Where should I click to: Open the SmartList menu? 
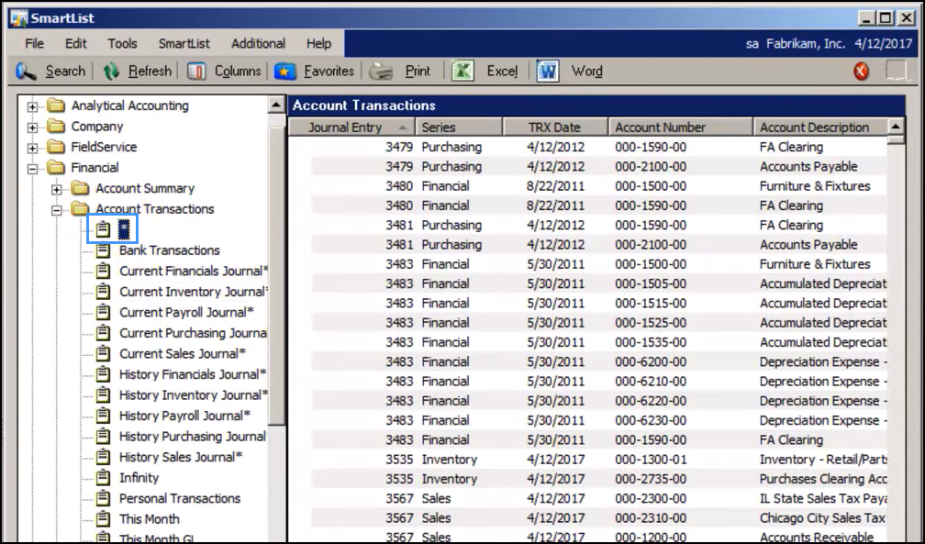184,44
